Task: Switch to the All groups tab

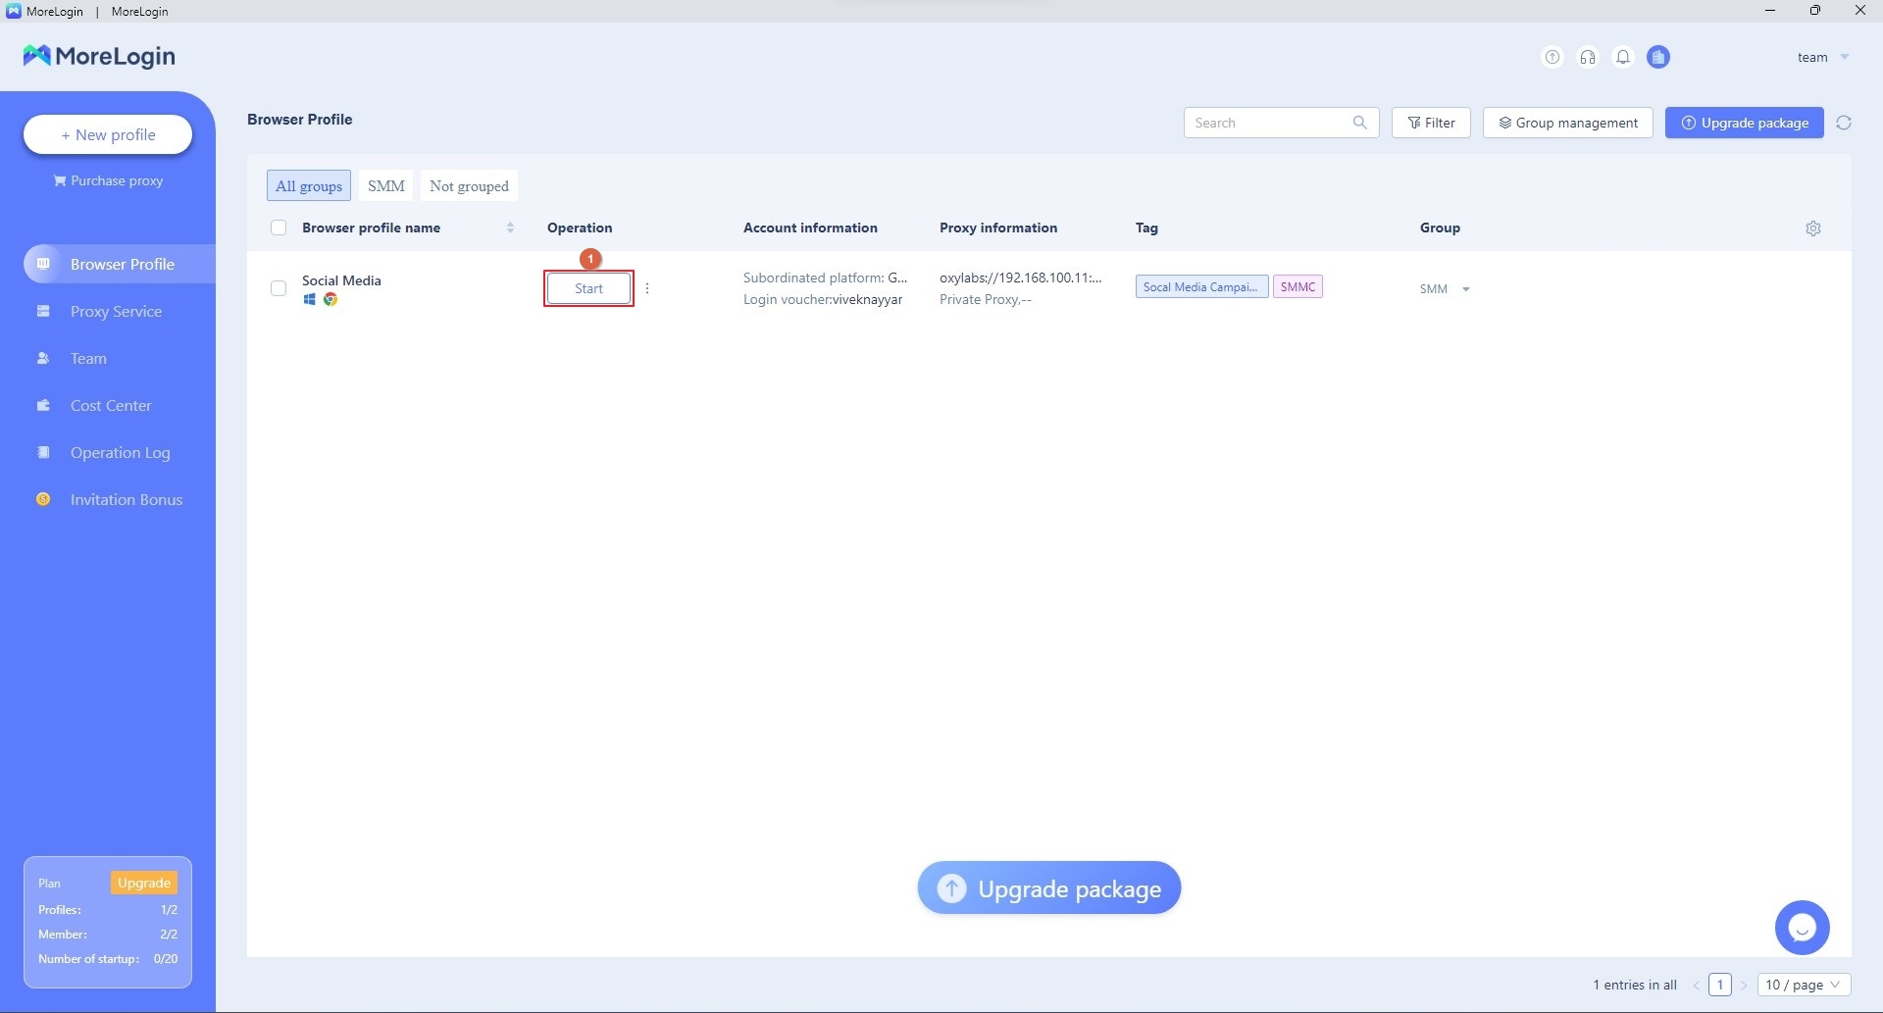Action: (309, 185)
